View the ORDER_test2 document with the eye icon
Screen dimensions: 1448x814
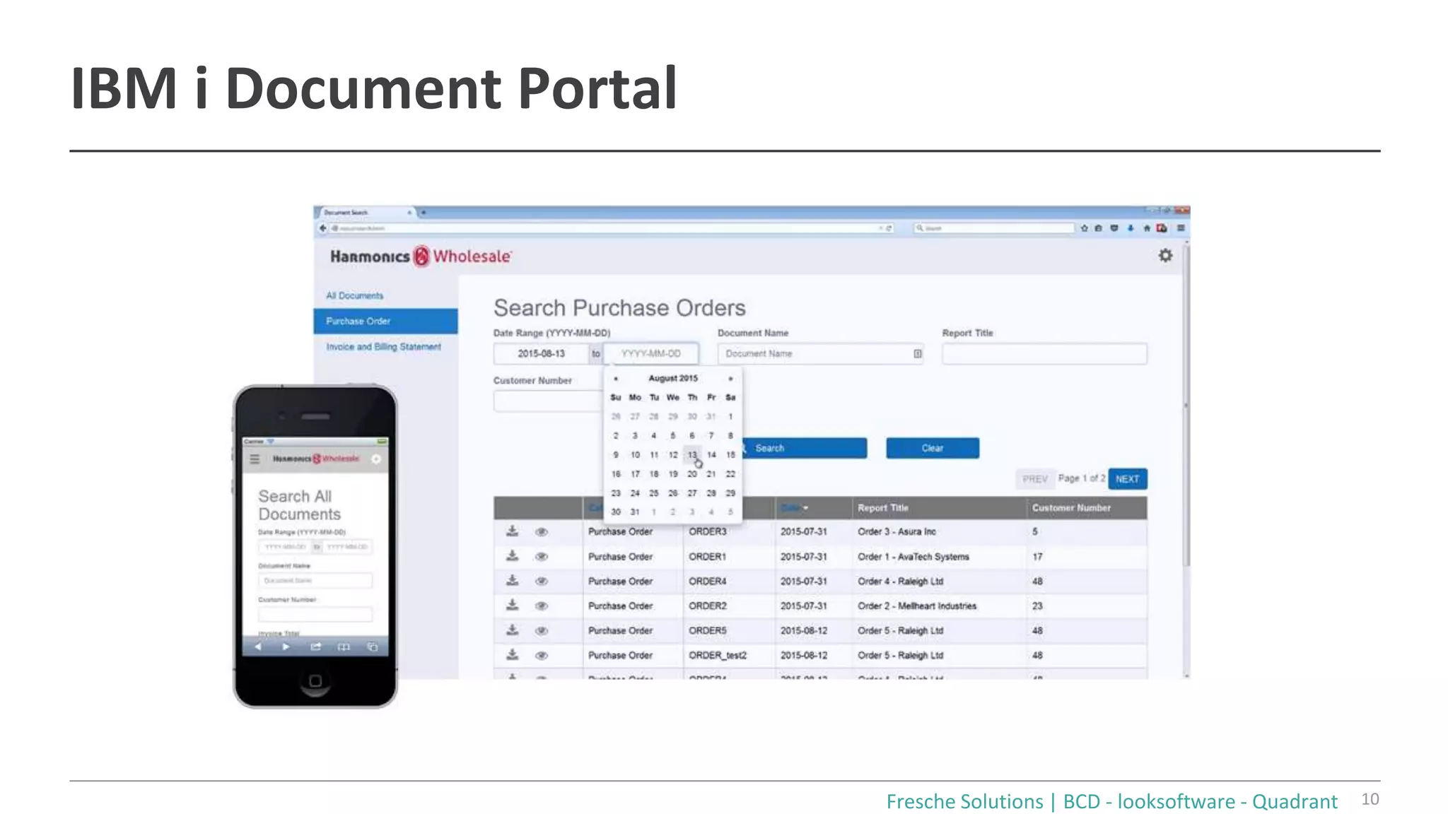pos(542,656)
